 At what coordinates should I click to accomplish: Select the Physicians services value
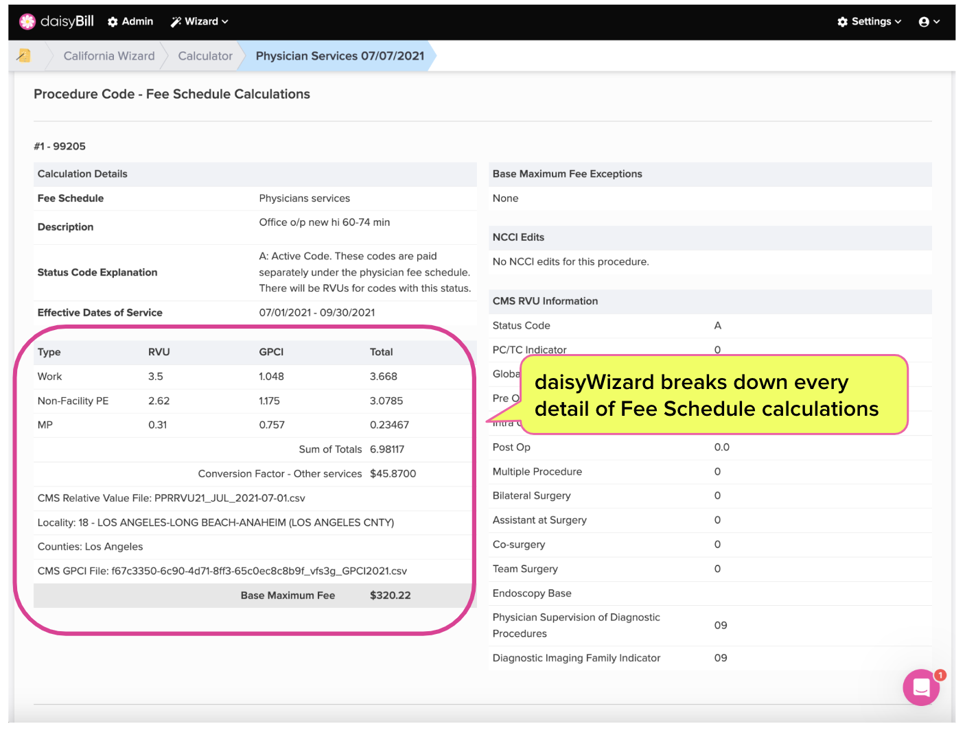(x=305, y=198)
